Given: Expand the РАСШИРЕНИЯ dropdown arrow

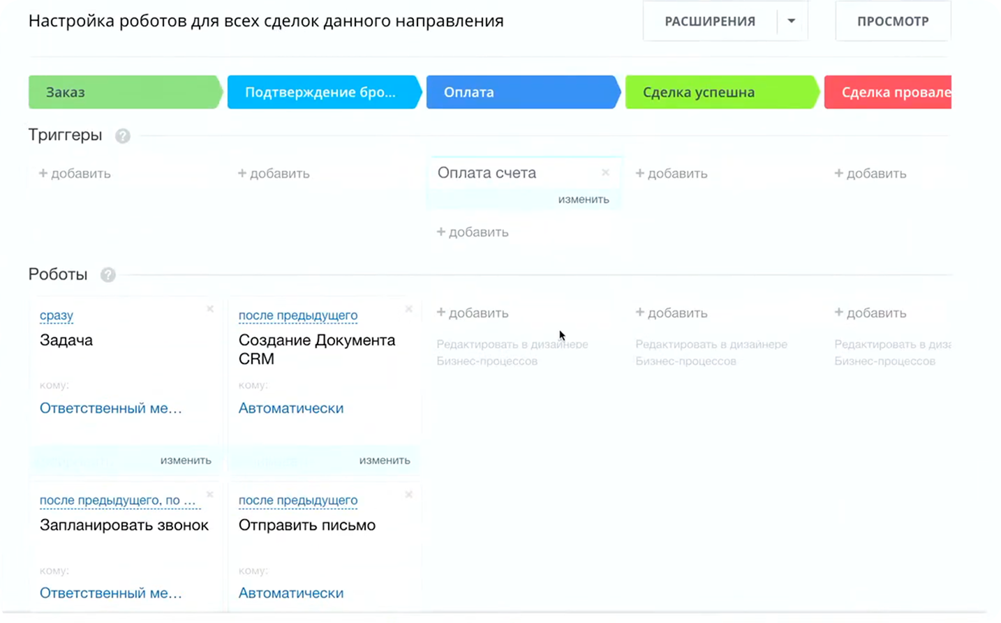Looking at the screenshot, I should point(791,21).
